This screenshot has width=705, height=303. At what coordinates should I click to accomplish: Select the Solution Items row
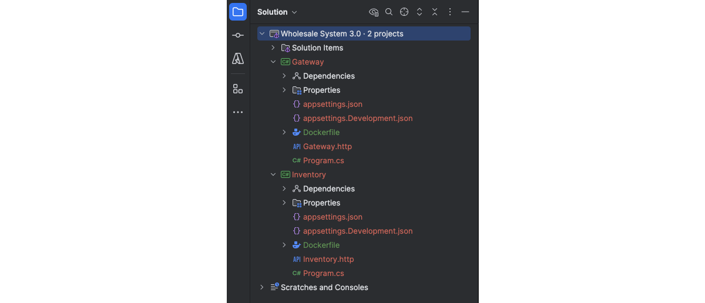click(x=364, y=48)
